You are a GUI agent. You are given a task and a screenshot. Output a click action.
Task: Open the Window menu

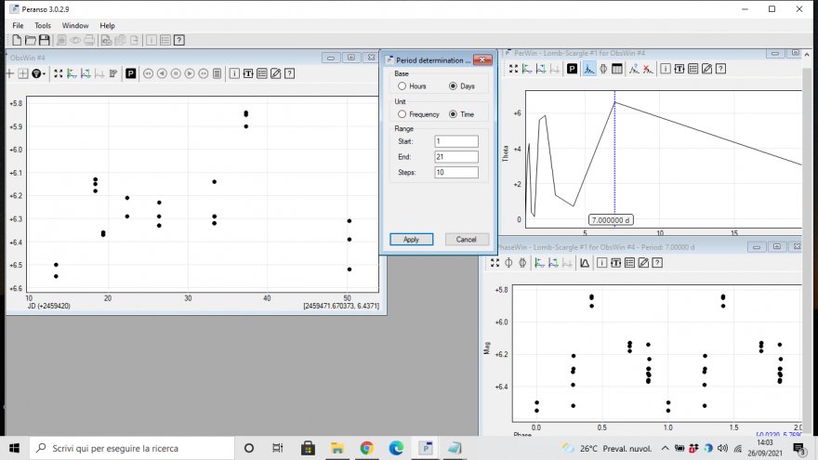pos(75,25)
